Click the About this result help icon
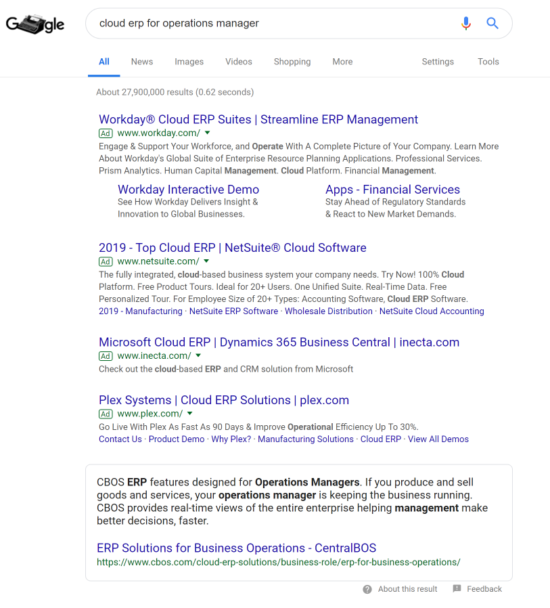This screenshot has height=608, width=550. [x=367, y=589]
